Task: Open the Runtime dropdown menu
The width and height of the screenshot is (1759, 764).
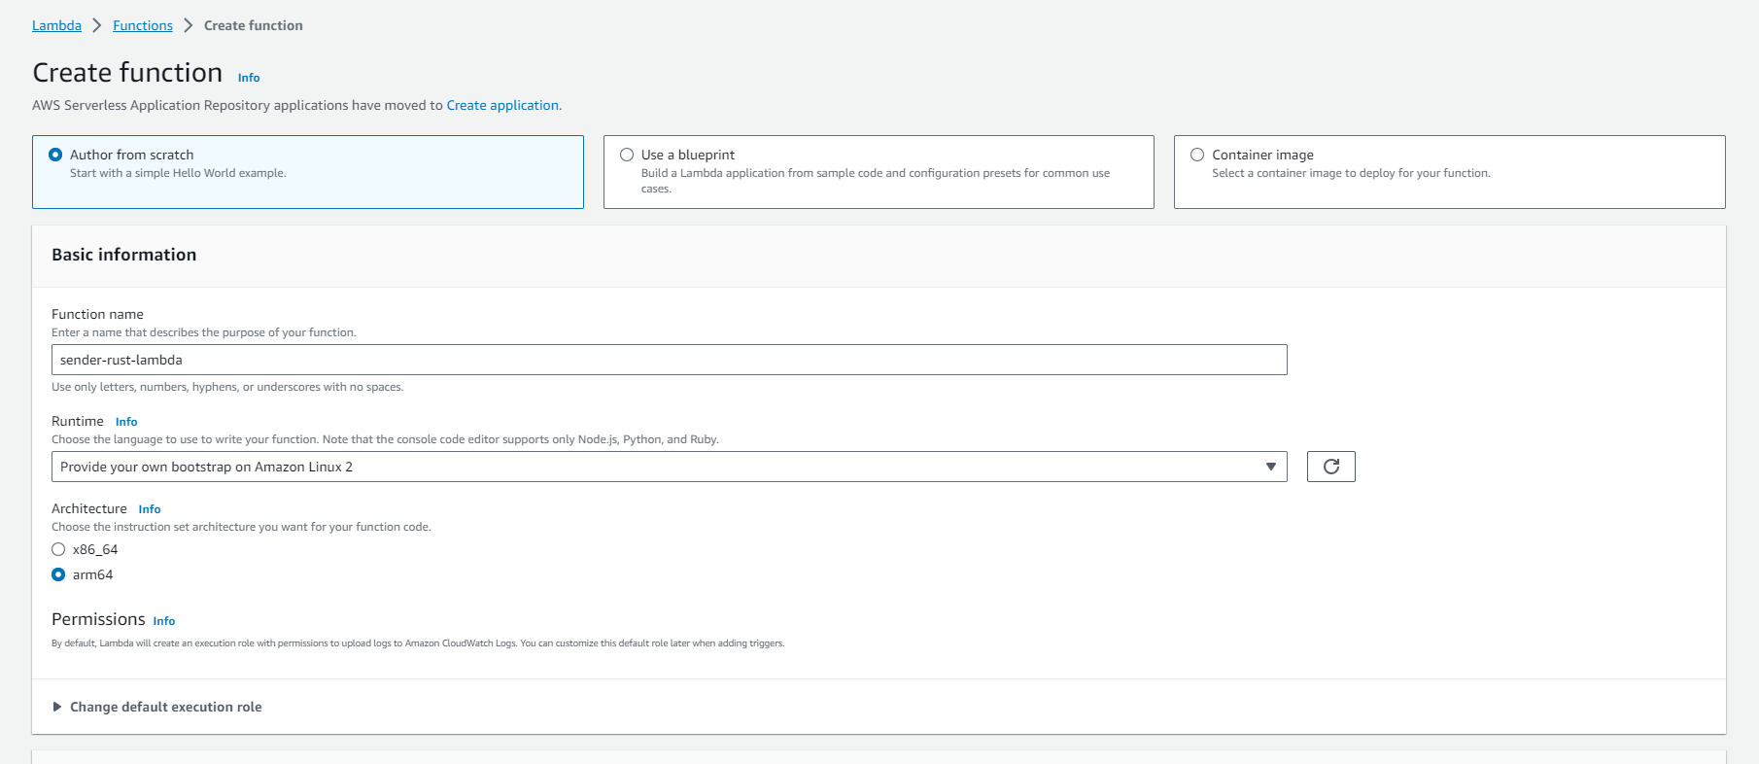Action: tap(669, 467)
